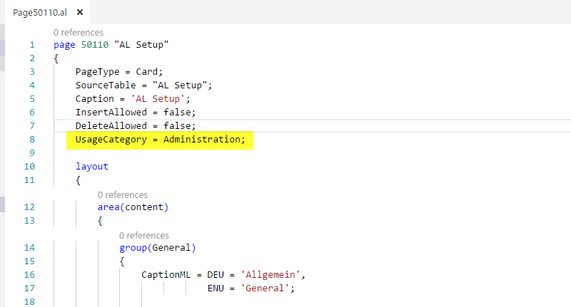
Task: Place cursor in the highlighted UsageCategory line
Action: [160, 140]
